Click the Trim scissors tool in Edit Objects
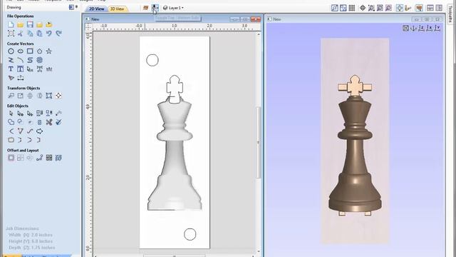Image resolution: width=456 pixels, height=257 pixels. pyautogui.click(x=49, y=122)
